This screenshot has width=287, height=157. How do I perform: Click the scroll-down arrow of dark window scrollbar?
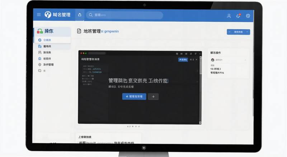(200, 123)
